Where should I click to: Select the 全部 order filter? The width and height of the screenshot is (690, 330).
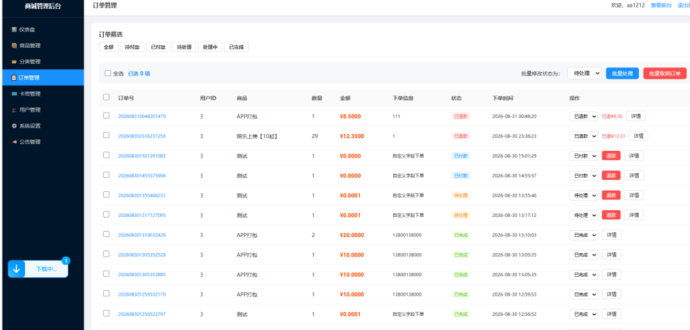click(x=108, y=47)
